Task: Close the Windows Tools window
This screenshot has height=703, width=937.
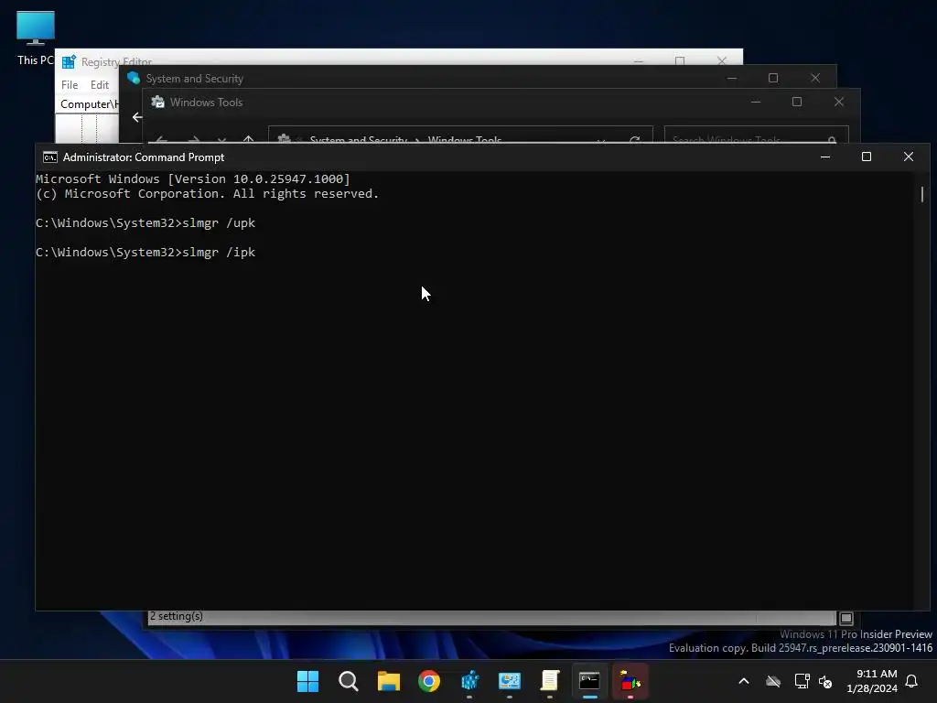Action: 839,102
